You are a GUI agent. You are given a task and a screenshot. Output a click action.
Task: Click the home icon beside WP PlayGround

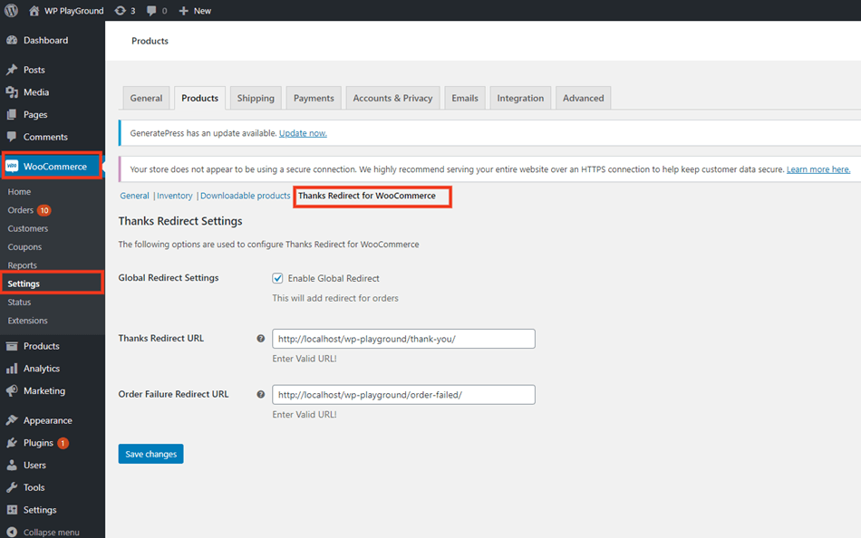(x=34, y=11)
